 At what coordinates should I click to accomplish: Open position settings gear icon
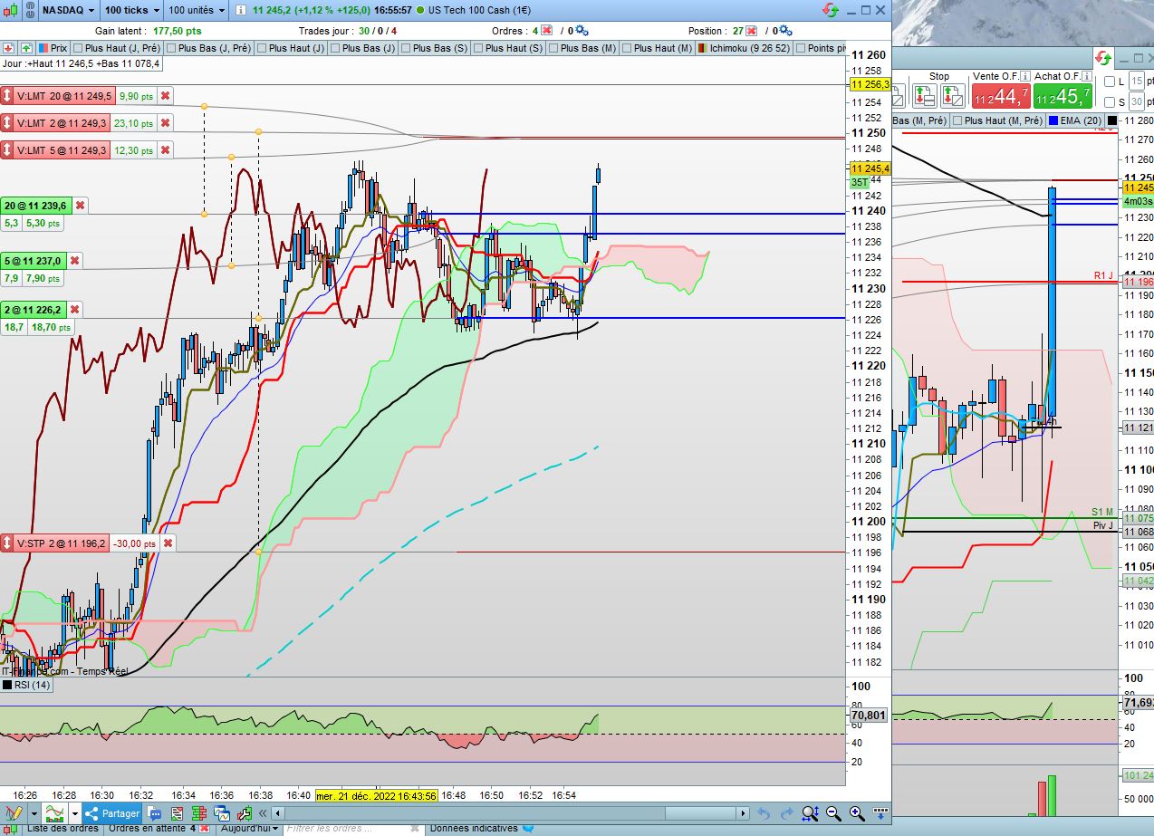(784, 31)
